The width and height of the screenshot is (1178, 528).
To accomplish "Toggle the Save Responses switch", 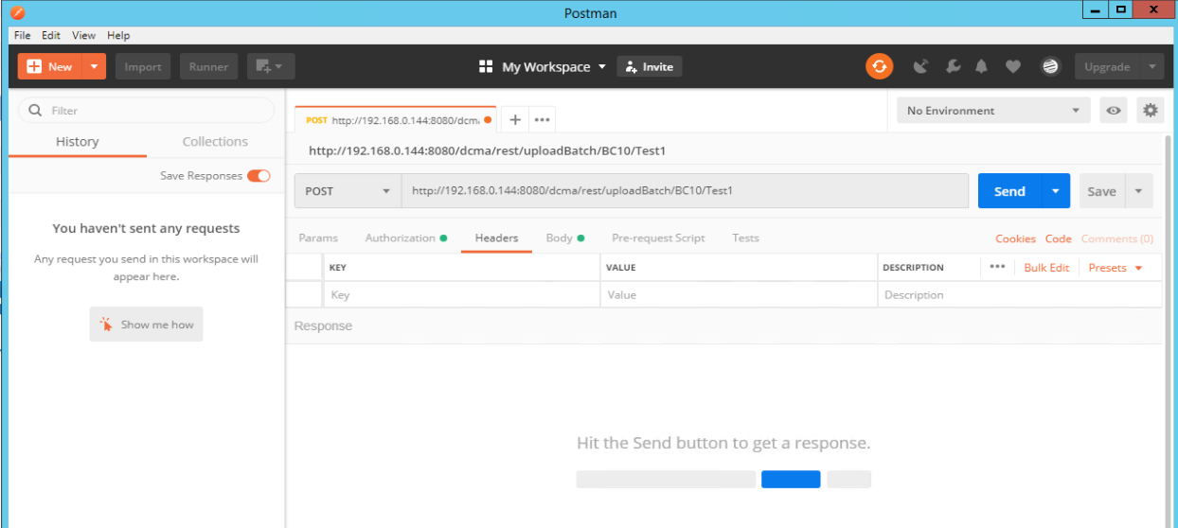I will click(259, 176).
